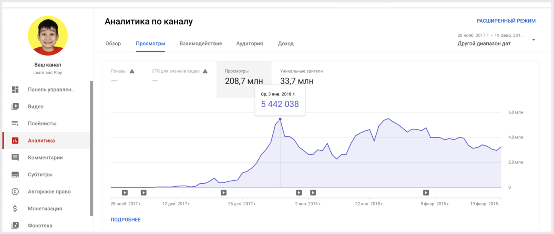
Task: Open the Плейлисты list icon
Action: point(15,123)
